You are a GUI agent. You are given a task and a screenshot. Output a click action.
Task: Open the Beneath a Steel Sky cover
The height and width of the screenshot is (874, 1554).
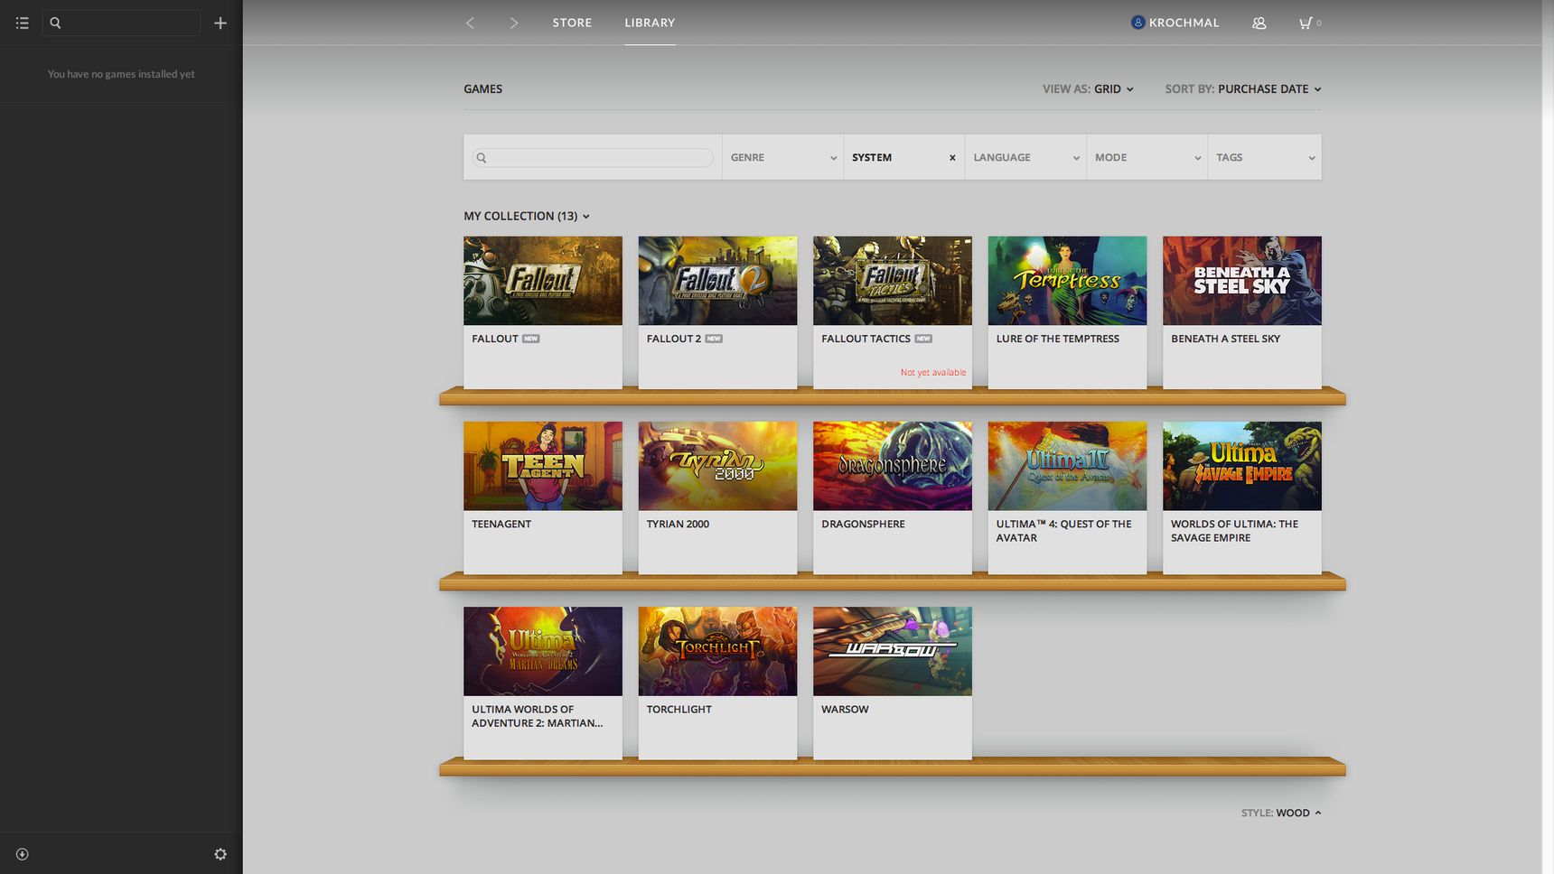1242,281
